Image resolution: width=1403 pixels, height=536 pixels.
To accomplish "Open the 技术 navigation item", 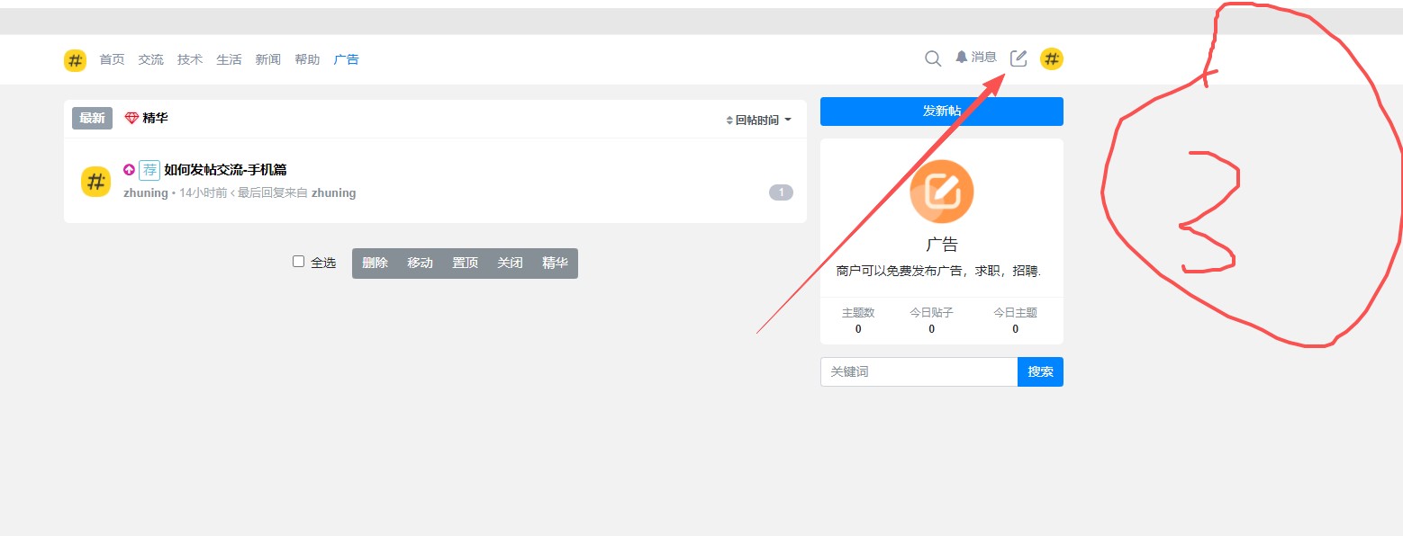I will coord(190,60).
